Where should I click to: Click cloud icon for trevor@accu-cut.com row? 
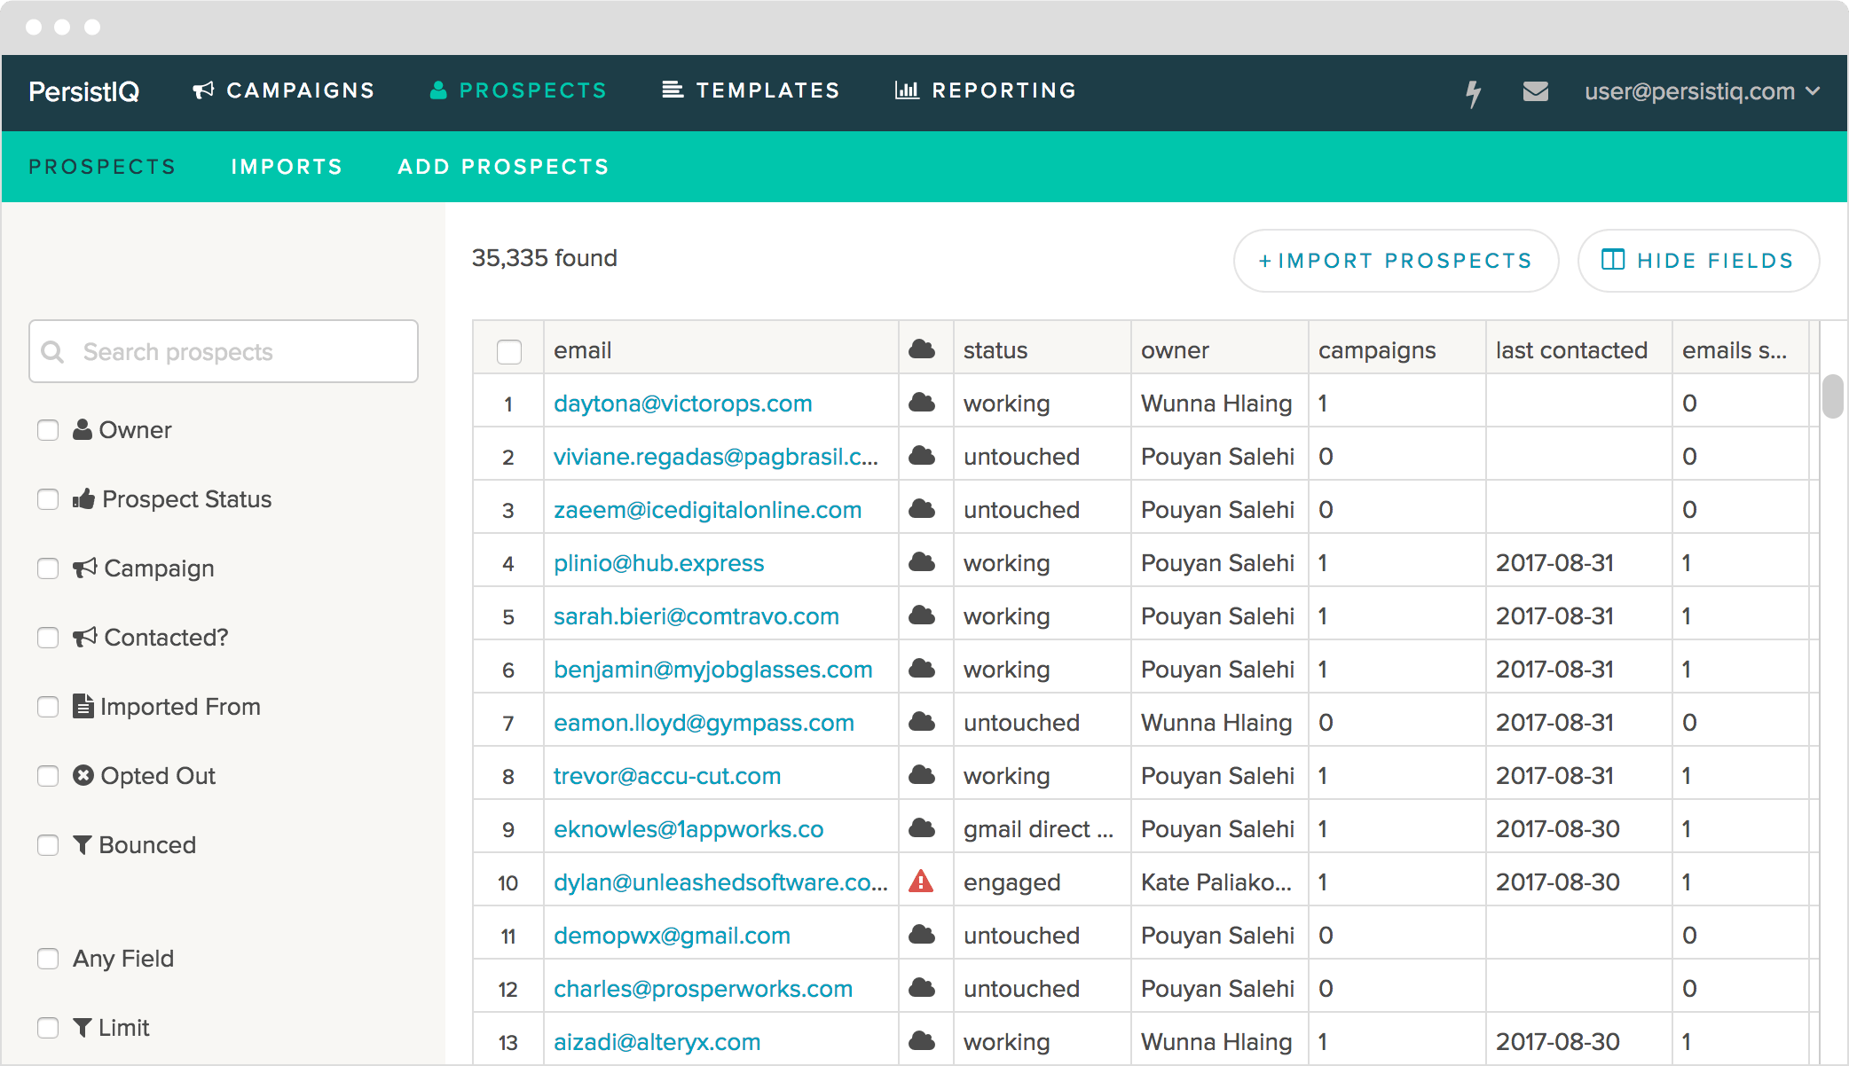(922, 775)
